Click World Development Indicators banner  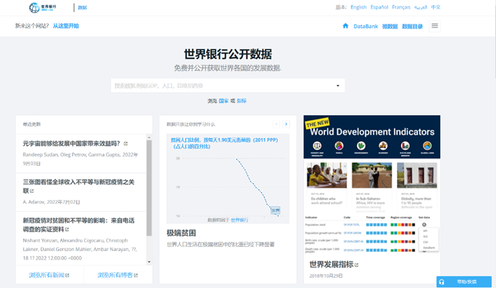click(372, 137)
